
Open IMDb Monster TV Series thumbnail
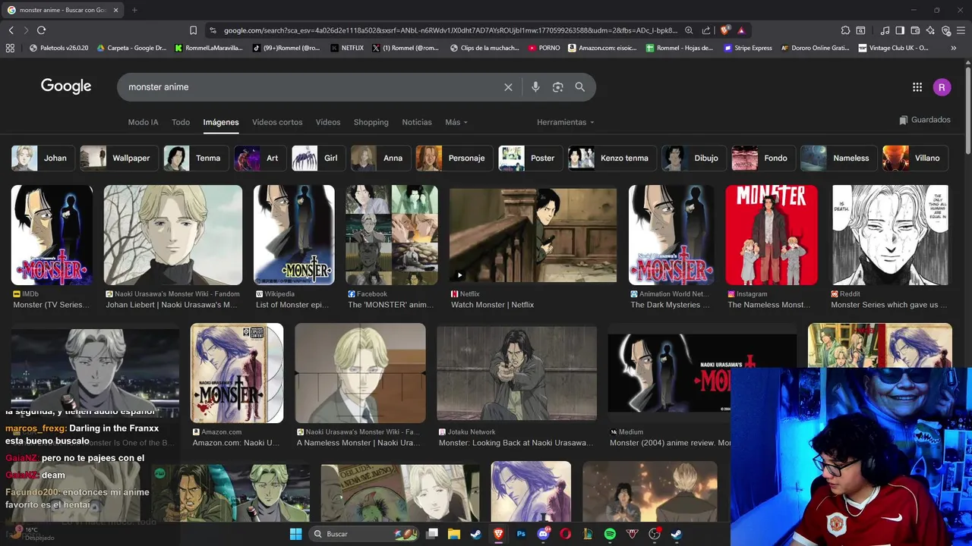pos(52,235)
